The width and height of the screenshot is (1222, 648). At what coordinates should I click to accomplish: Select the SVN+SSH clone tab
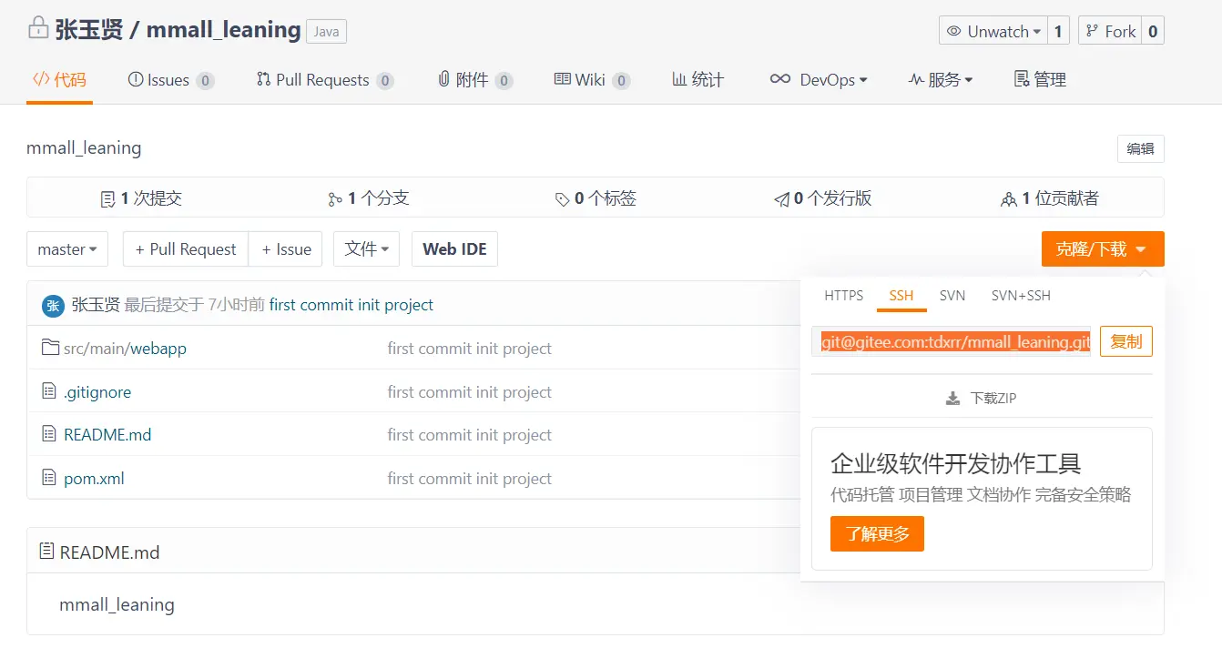coord(1021,296)
